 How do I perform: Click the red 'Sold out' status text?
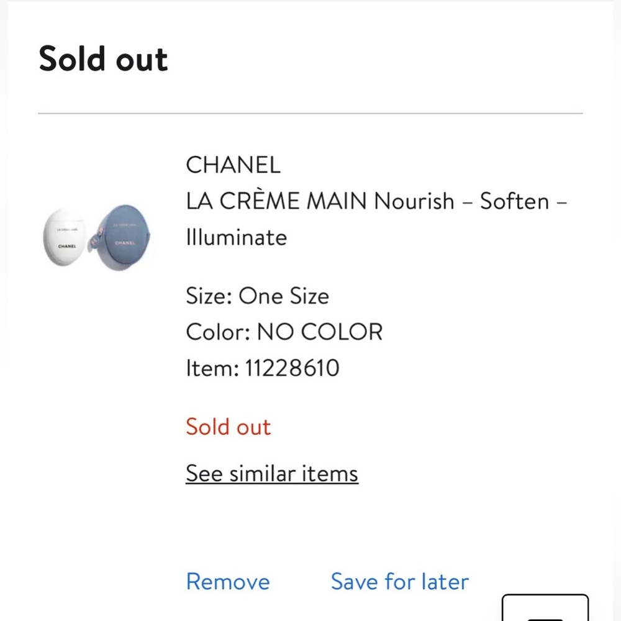pos(228,427)
